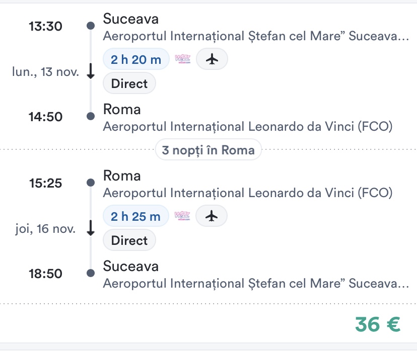The width and height of the screenshot is (417, 352).
Task: Click the lun., 13 nov. date label
Action: coord(45,72)
